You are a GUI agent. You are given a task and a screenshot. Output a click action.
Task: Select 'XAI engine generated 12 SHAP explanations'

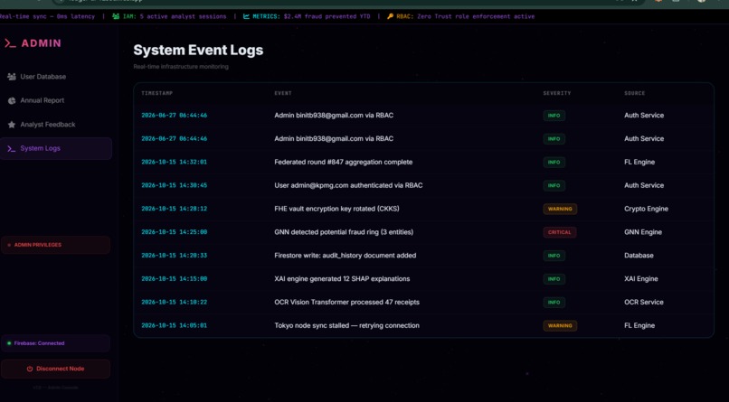[342, 279]
